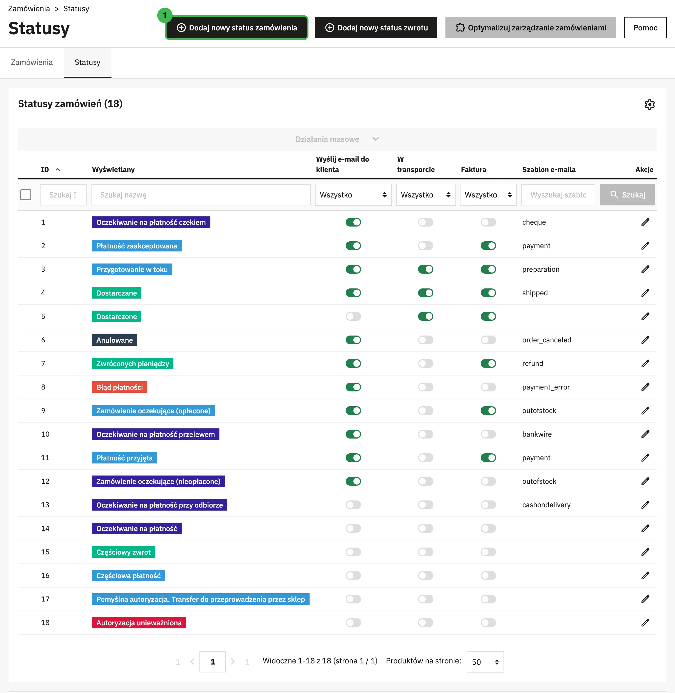This screenshot has height=693, width=675.
Task: Turn on e-mail toggle for 'Oczekiwanie na płatność przy odbiorze'
Action: tap(353, 505)
